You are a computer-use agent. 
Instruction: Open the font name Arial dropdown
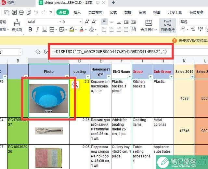tap(60, 22)
